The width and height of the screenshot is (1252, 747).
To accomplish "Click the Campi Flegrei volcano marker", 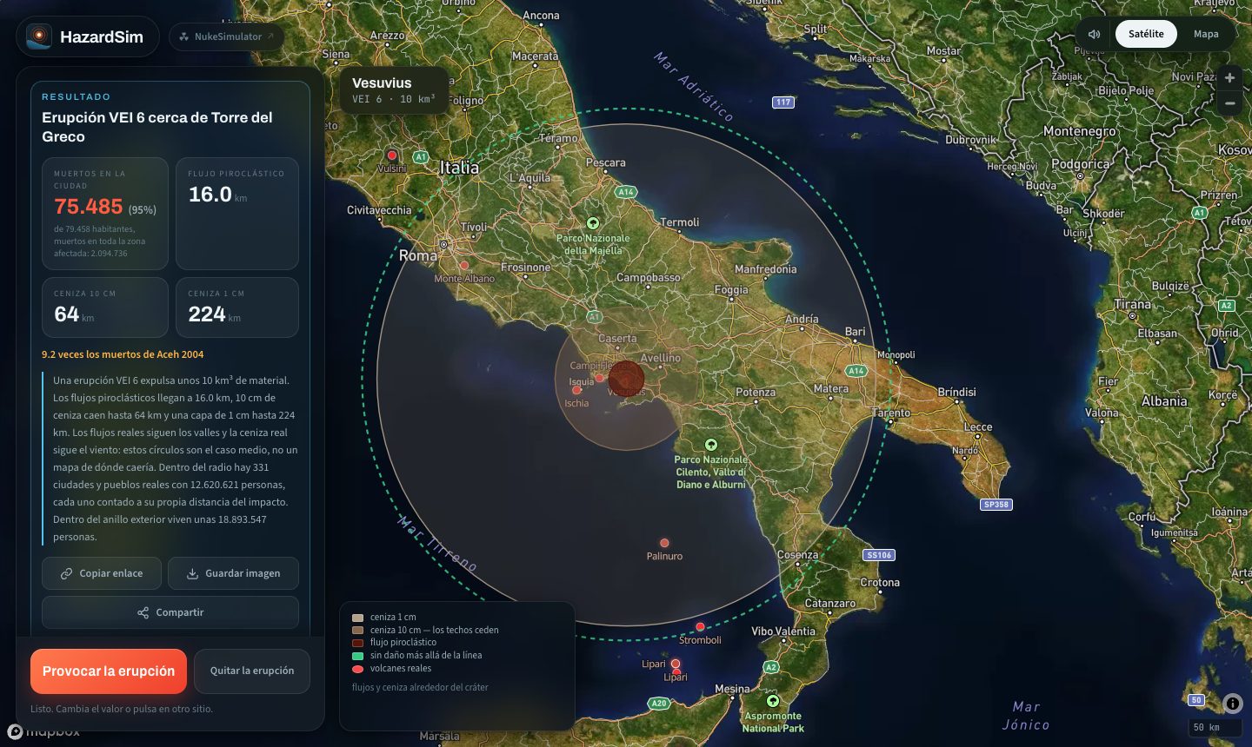I will pos(599,378).
